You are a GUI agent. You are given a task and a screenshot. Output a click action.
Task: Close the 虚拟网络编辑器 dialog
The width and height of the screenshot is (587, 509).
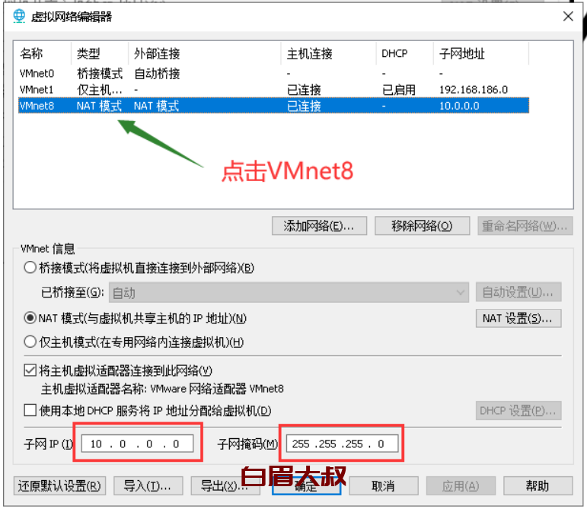click(568, 17)
